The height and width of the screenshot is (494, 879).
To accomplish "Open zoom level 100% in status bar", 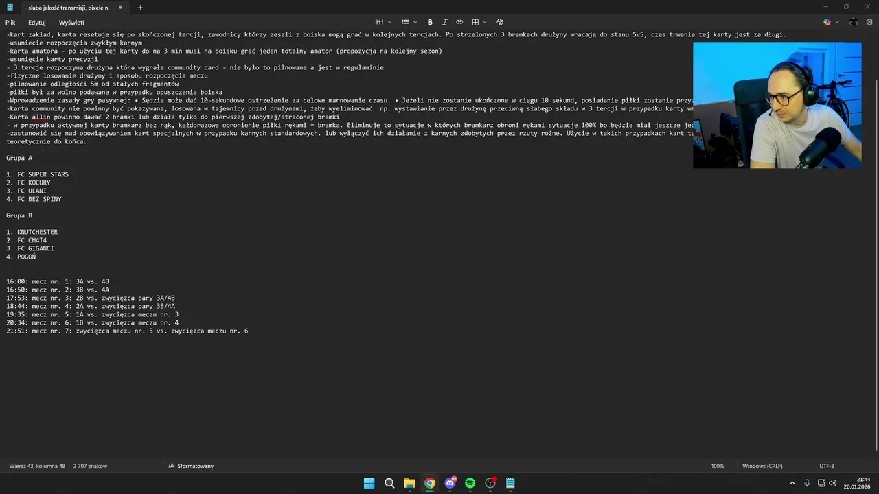I will click(718, 466).
